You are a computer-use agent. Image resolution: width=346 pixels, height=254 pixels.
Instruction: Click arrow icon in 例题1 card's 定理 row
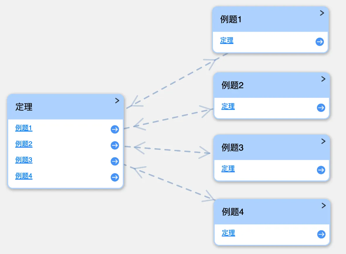click(319, 42)
